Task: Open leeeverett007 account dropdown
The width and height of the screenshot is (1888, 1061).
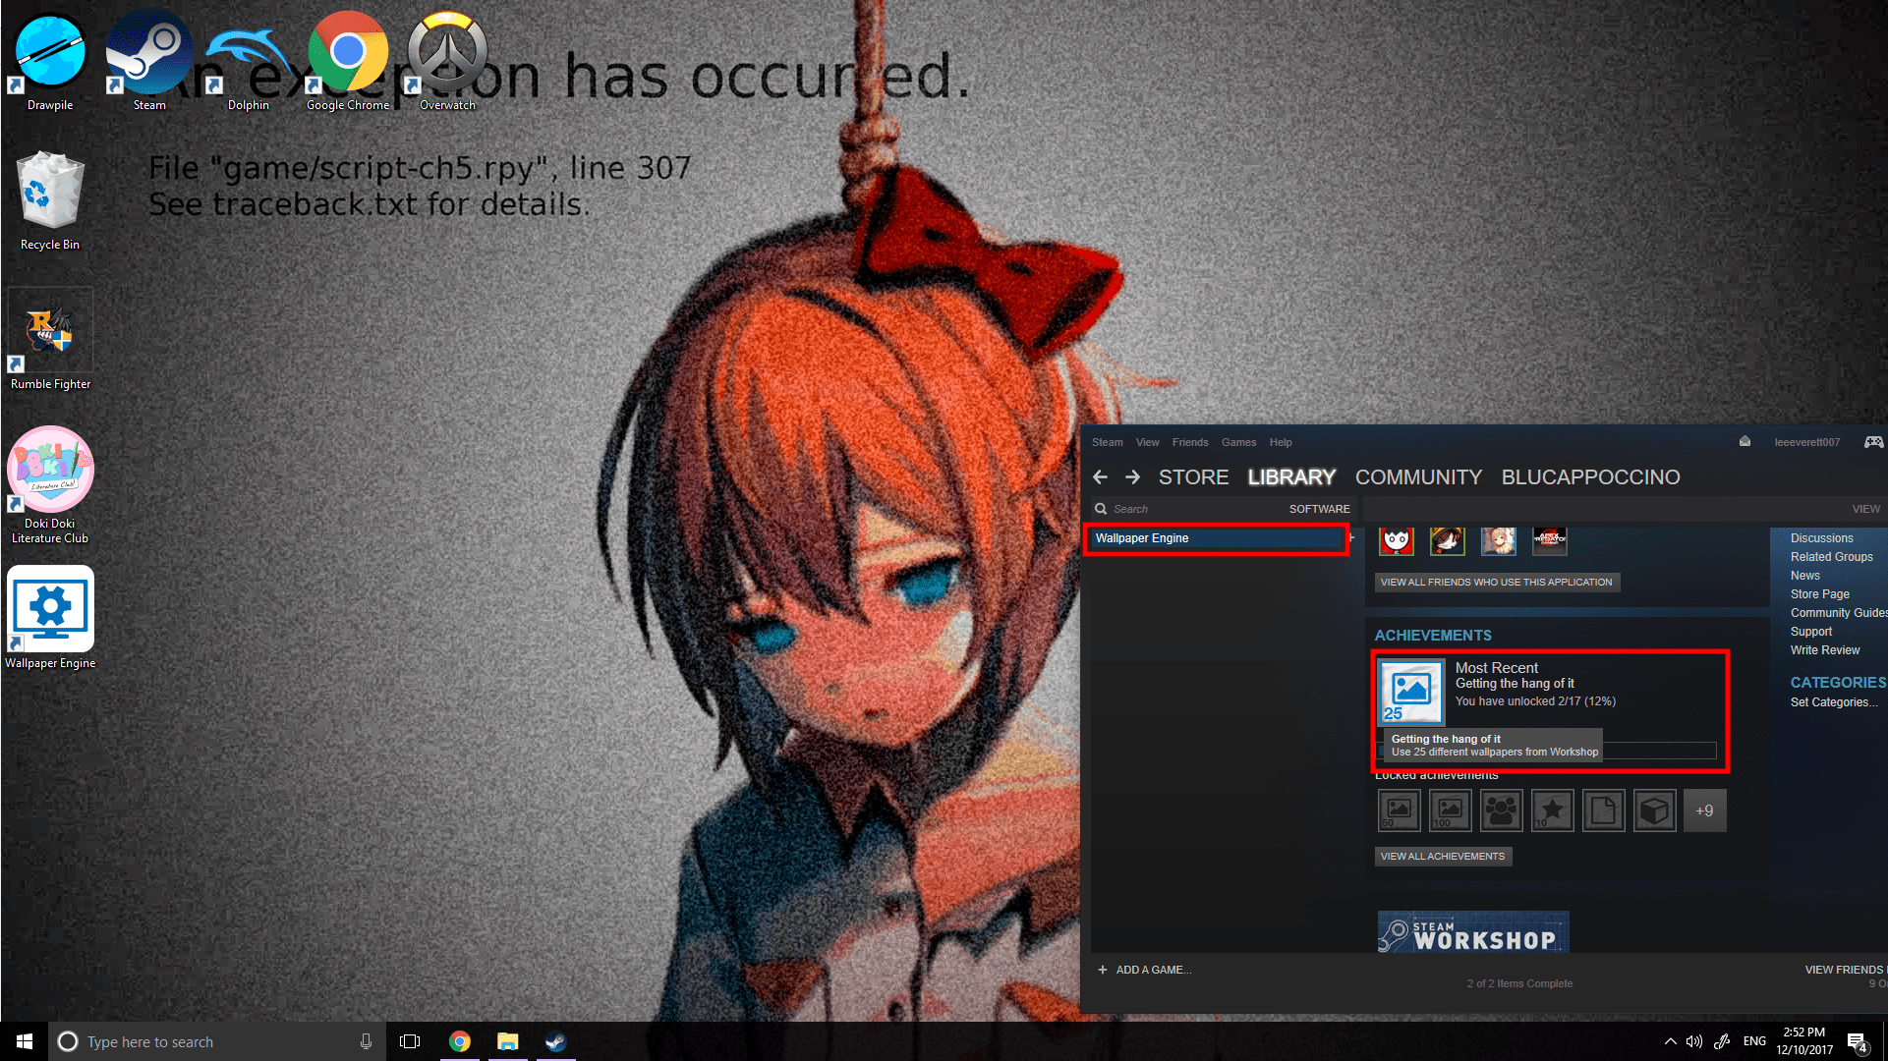Action: pyautogui.click(x=1806, y=442)
